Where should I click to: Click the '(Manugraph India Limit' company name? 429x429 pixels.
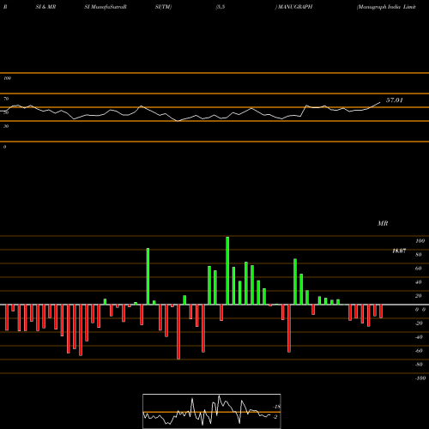pyautogui.click(x=386, y=7)
